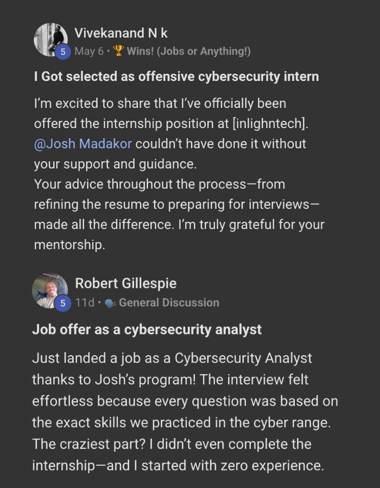Click the trophy icon beside Wins!
The width and height of the screenshot is (380, 488).
[118, 52]
